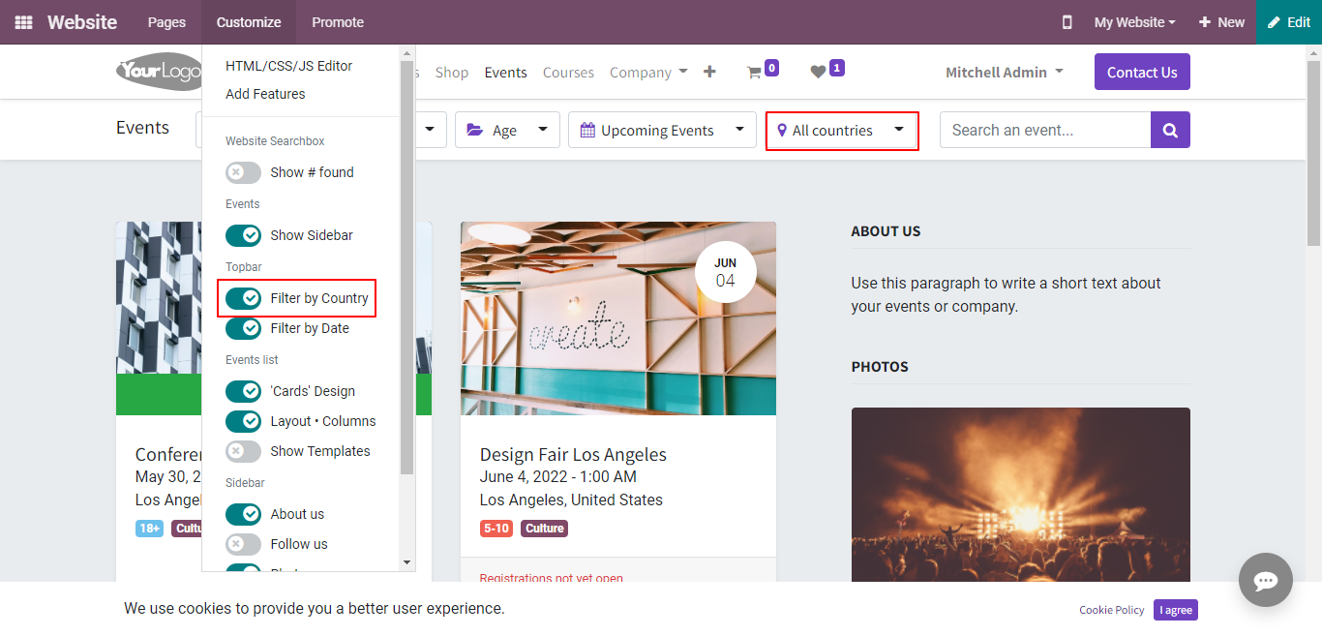Open the Design Fair event cover image
Screen dimensions: 1322x636
(x=618, y=318)
